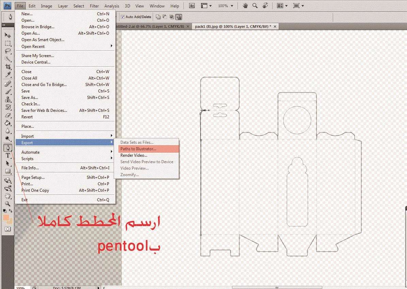Choose Save As... from File menu
407x289 pixels.
click(x=65, y=98)
